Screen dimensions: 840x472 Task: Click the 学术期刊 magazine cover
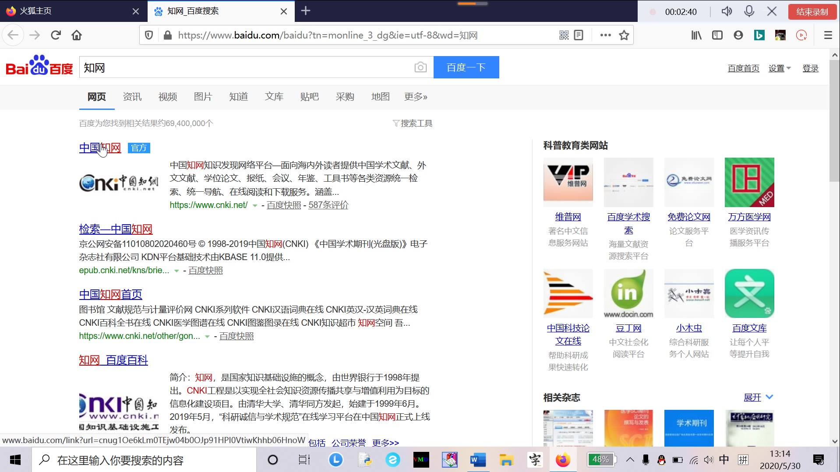[689, 428]
